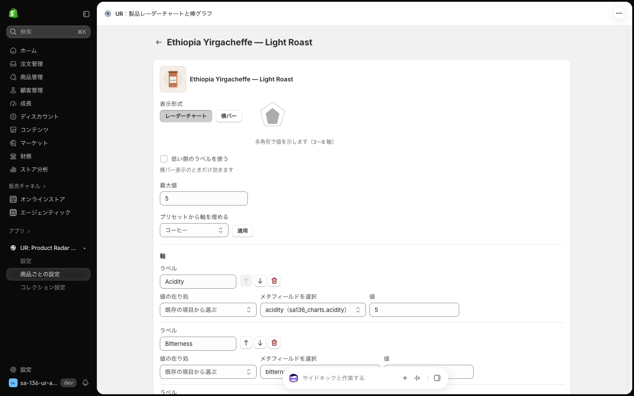Click 適用 button

[x=243, y=231]
